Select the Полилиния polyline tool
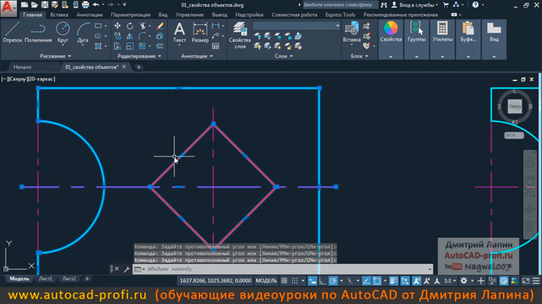This screenshot has width=542, height=304. coord(38,32)
